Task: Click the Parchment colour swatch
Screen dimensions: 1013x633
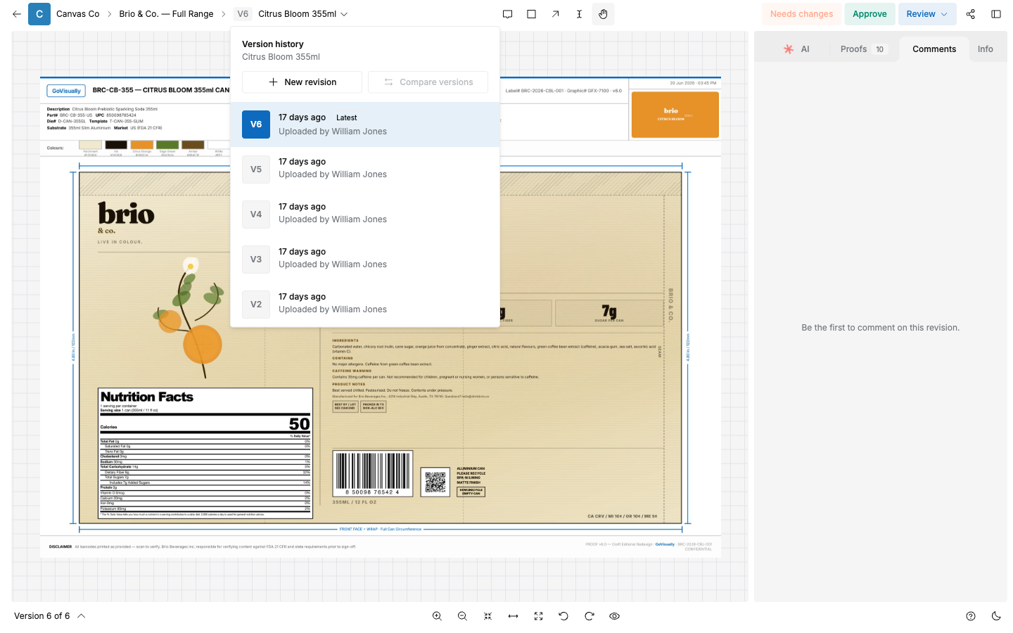Action: pyautogui.click(x=90, y=145)
